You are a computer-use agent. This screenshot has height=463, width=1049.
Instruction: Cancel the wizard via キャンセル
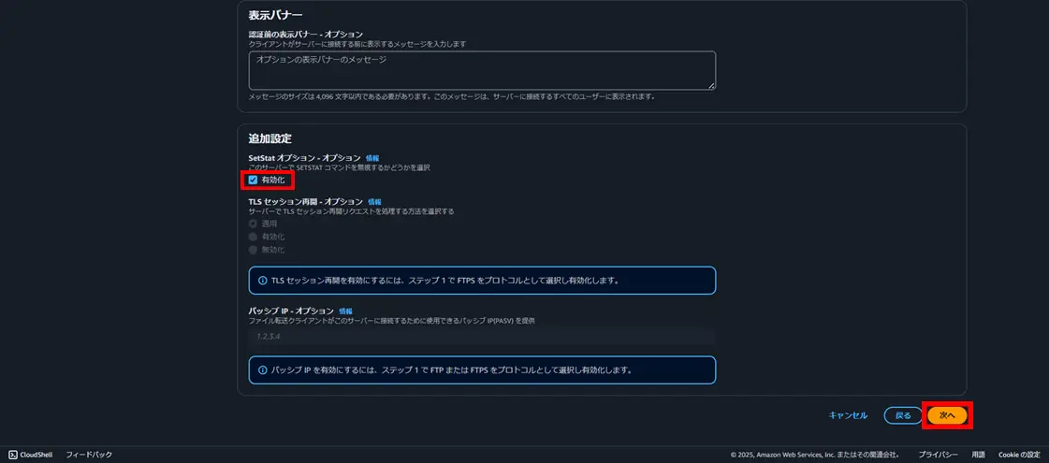pyautogui.click(x=849, y=415)
